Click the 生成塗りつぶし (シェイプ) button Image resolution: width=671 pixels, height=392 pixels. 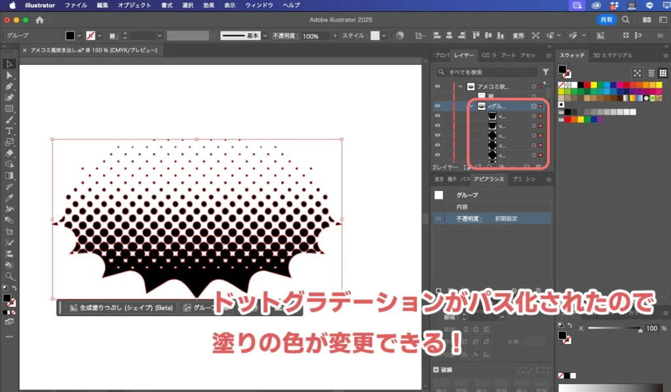(121, 308)
